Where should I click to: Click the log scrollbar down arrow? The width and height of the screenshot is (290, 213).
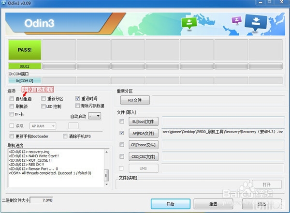pos(106,184)
